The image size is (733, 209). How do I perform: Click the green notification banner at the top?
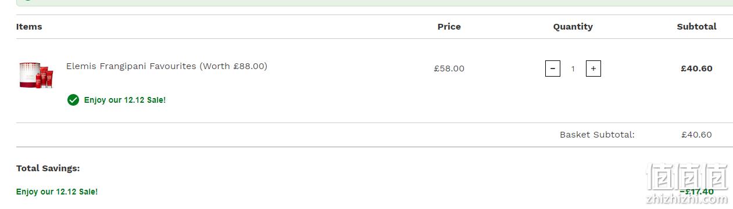(x=374, y=3)
